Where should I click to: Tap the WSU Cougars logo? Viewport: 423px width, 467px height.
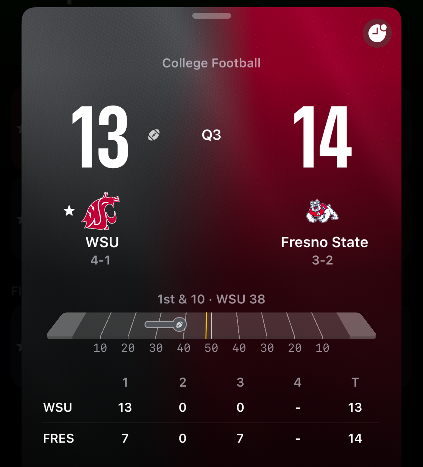[x=101, y=211]
